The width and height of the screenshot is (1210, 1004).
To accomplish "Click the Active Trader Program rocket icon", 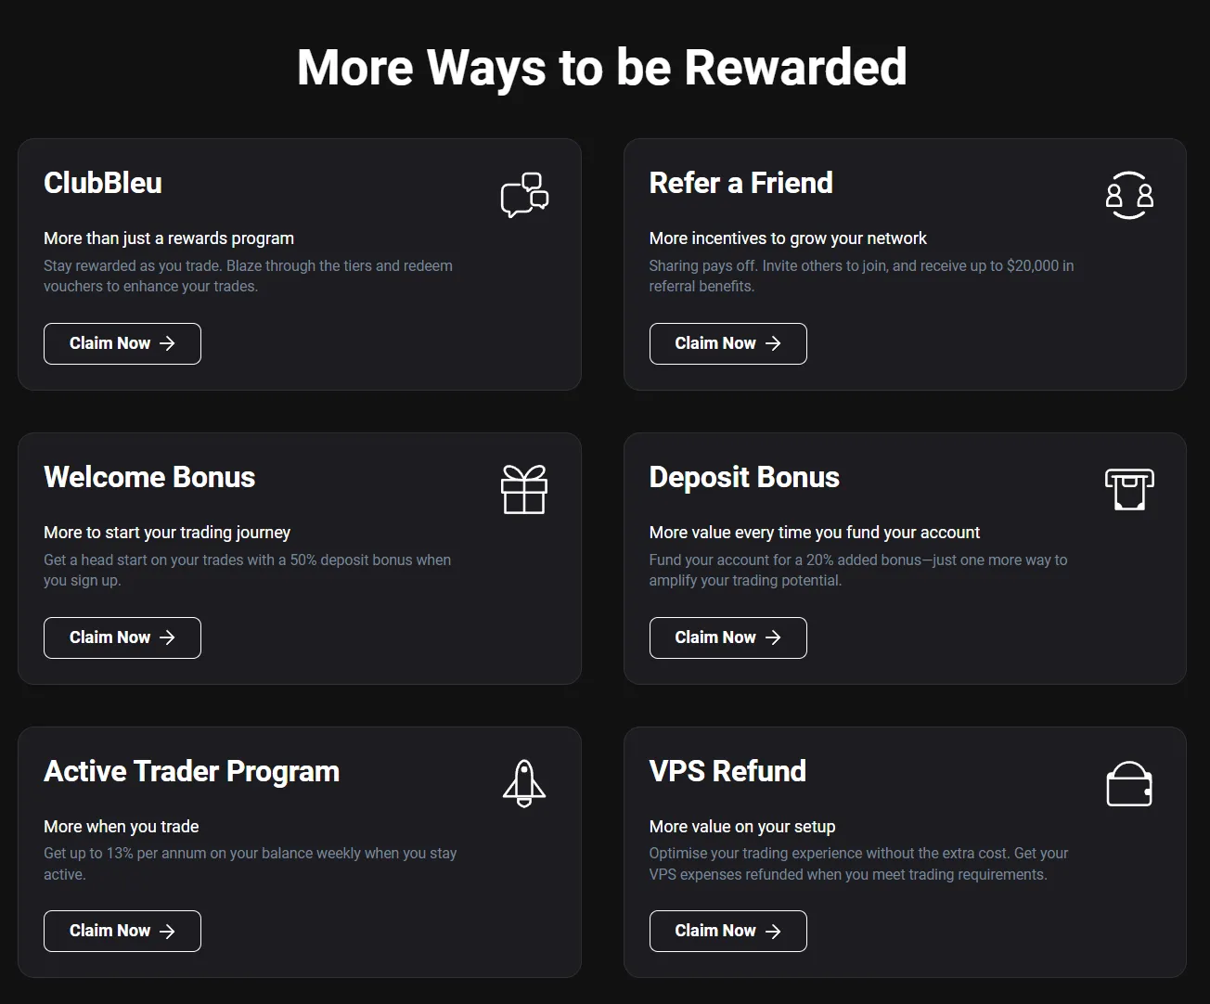I will coord(524,783).
